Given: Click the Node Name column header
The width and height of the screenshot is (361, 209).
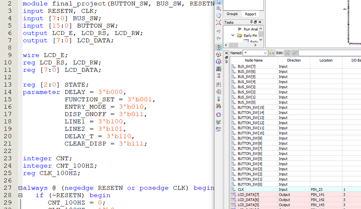Looking at the screenshot, I should click(x=254, y=60).
